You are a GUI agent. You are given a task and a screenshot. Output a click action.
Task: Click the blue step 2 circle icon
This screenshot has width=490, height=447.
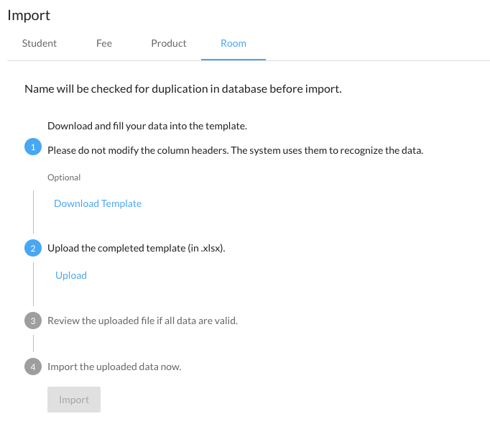[33, 249]
